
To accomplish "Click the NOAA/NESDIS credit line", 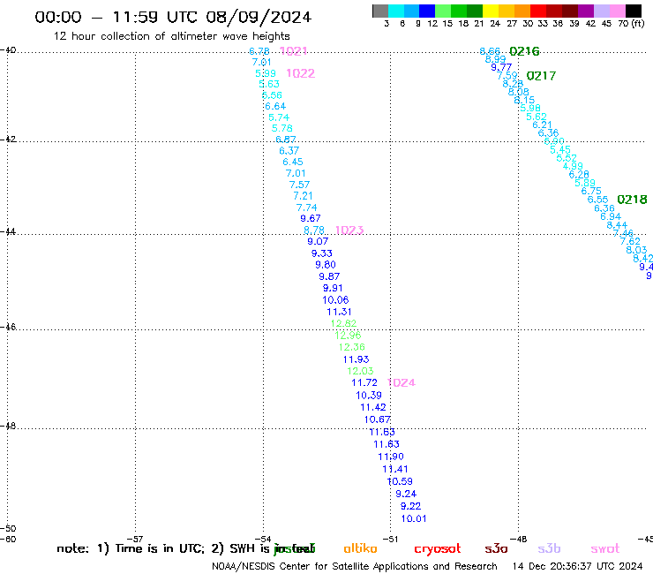I will (355, 566).
